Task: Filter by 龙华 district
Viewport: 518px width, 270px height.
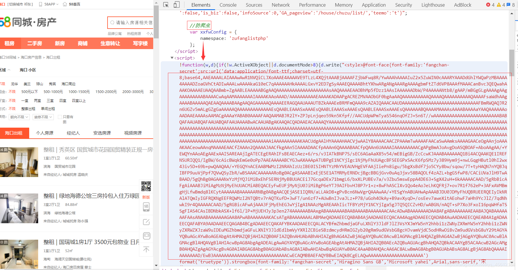Action: [14, 84]
